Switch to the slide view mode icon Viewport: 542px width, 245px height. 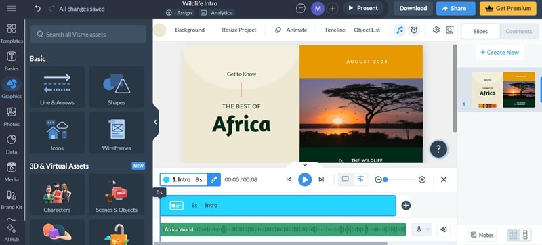pos(346,179)
